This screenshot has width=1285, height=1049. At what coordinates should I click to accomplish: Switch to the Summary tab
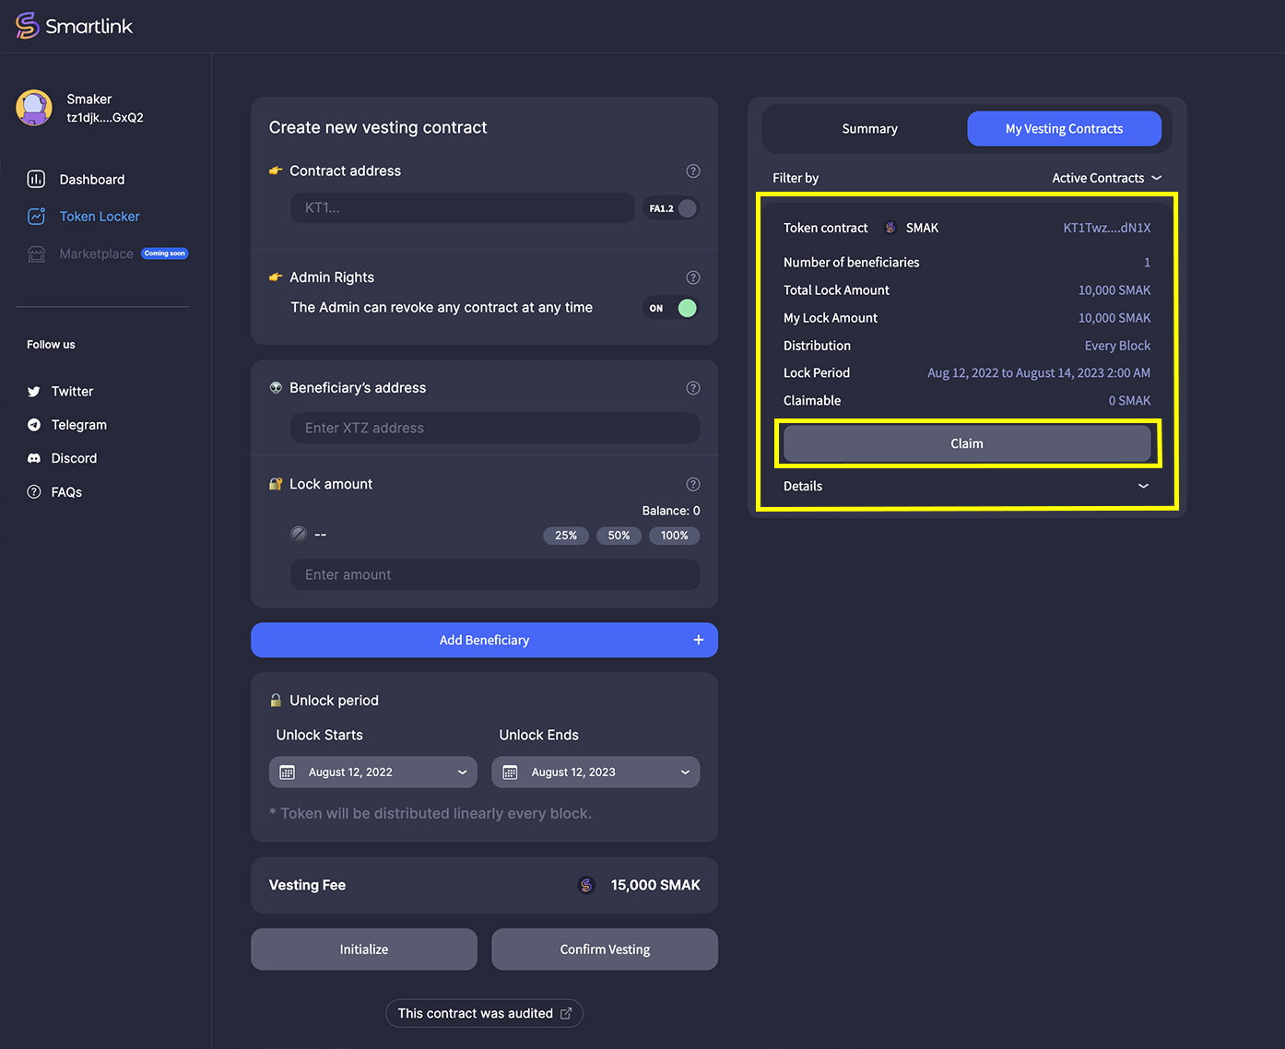869,129
